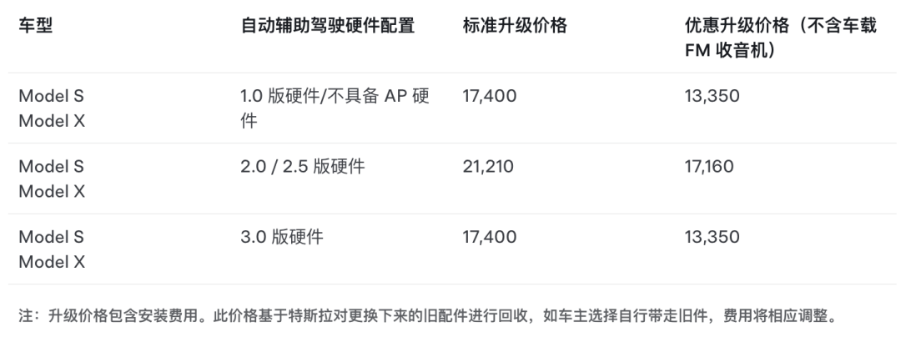The height and width of the screenshot is (337, 901).
Task: Select Model X in the 3.0 hardware row
Action: point(52,262)
